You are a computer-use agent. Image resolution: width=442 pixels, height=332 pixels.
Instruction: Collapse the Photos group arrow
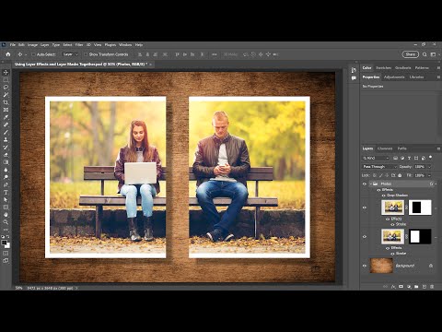[371, 184]
